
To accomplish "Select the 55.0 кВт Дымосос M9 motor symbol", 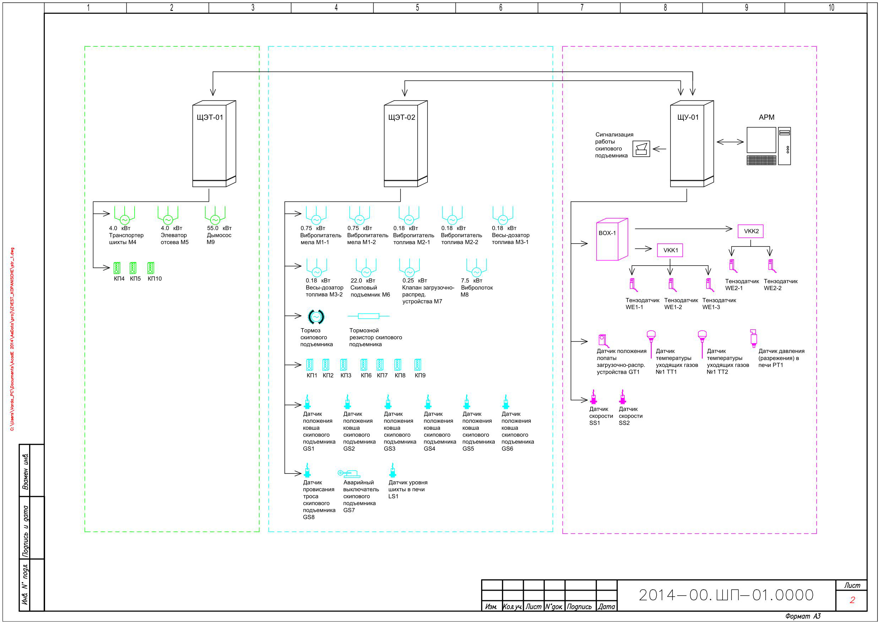I will (215, 215).
